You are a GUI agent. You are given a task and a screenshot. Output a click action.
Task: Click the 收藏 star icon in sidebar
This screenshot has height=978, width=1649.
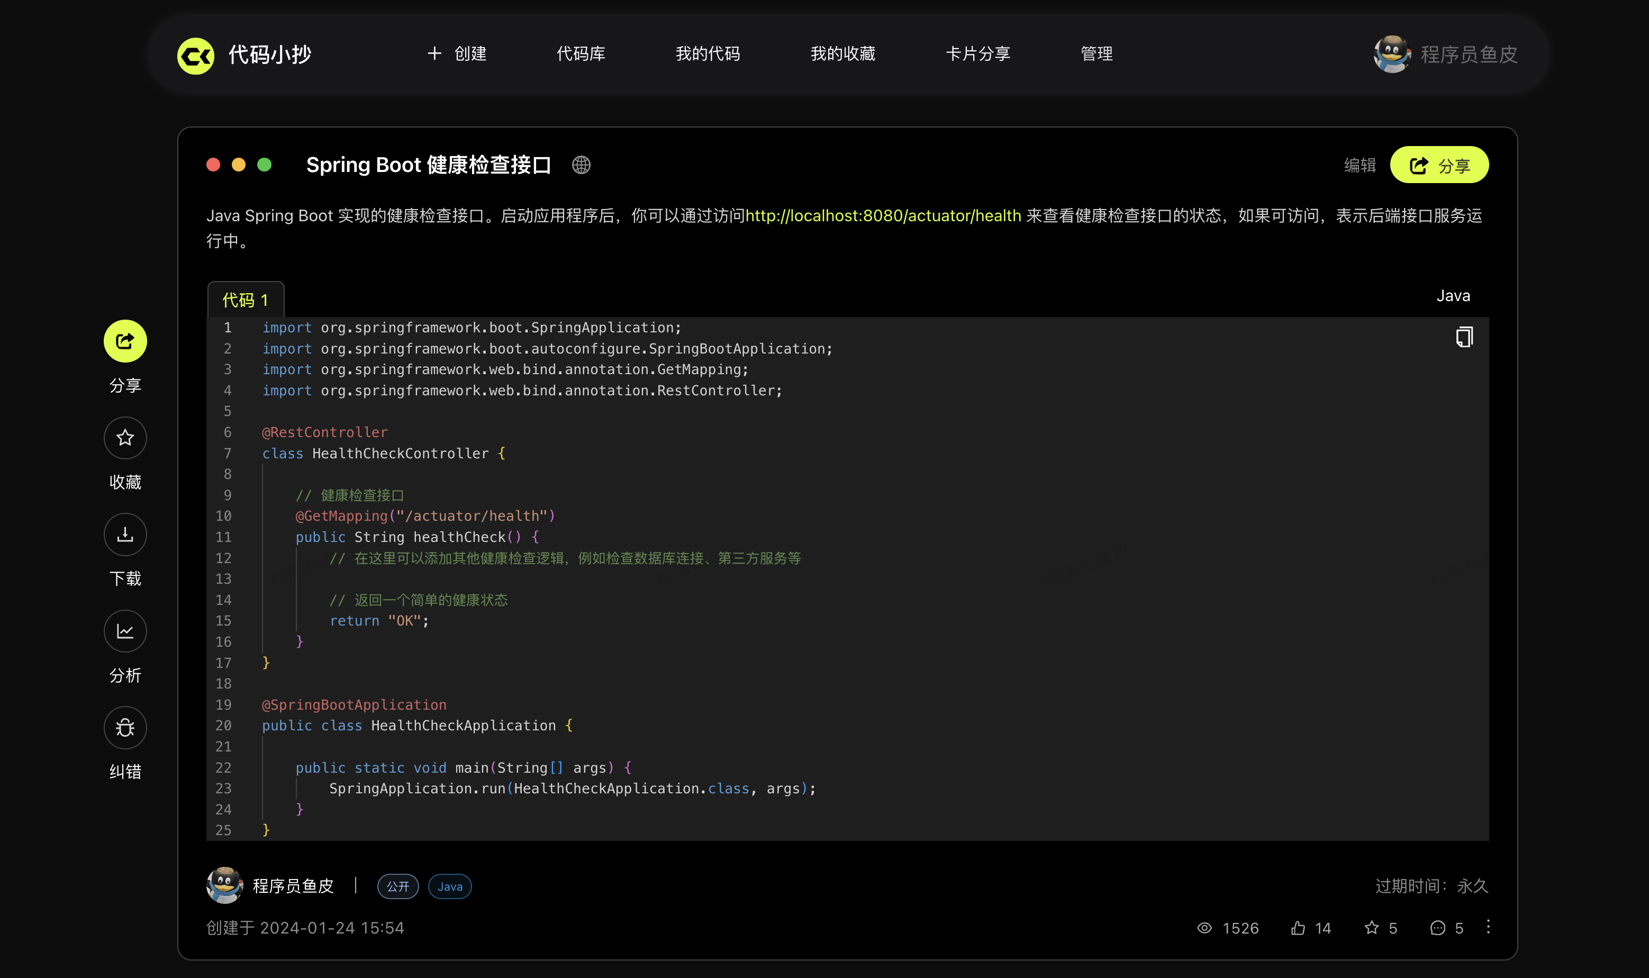point(125,438)
